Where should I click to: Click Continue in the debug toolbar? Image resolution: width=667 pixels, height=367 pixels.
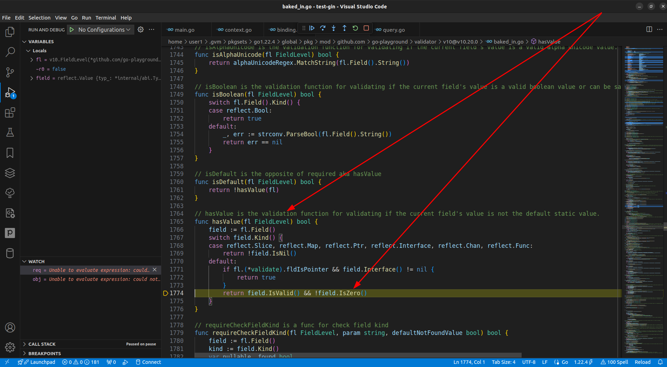click(312, 28)
